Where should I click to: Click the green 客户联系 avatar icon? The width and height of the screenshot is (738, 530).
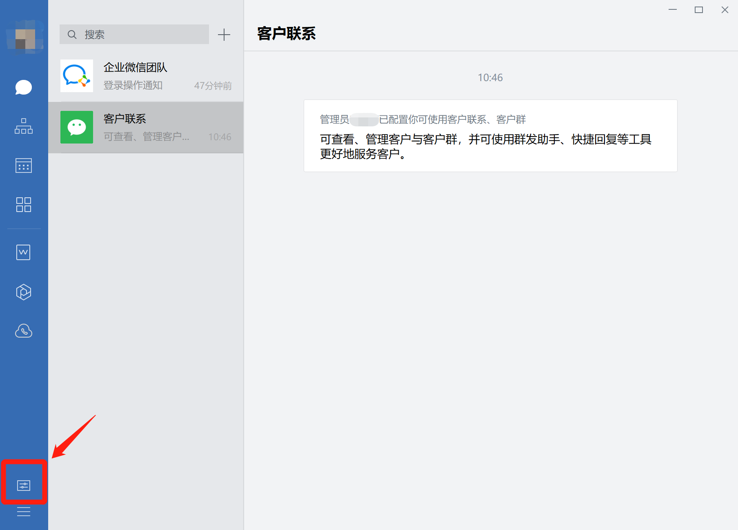(77, 127)
